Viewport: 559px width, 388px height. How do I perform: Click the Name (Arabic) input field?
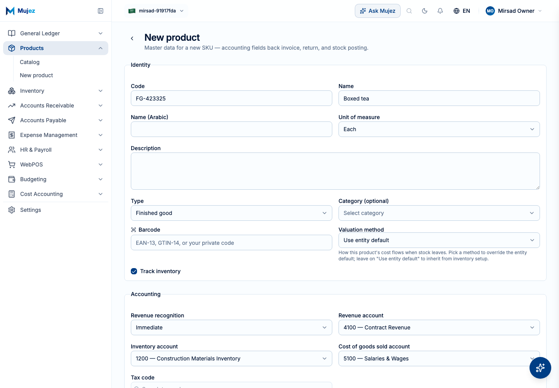tap(231, 129)
